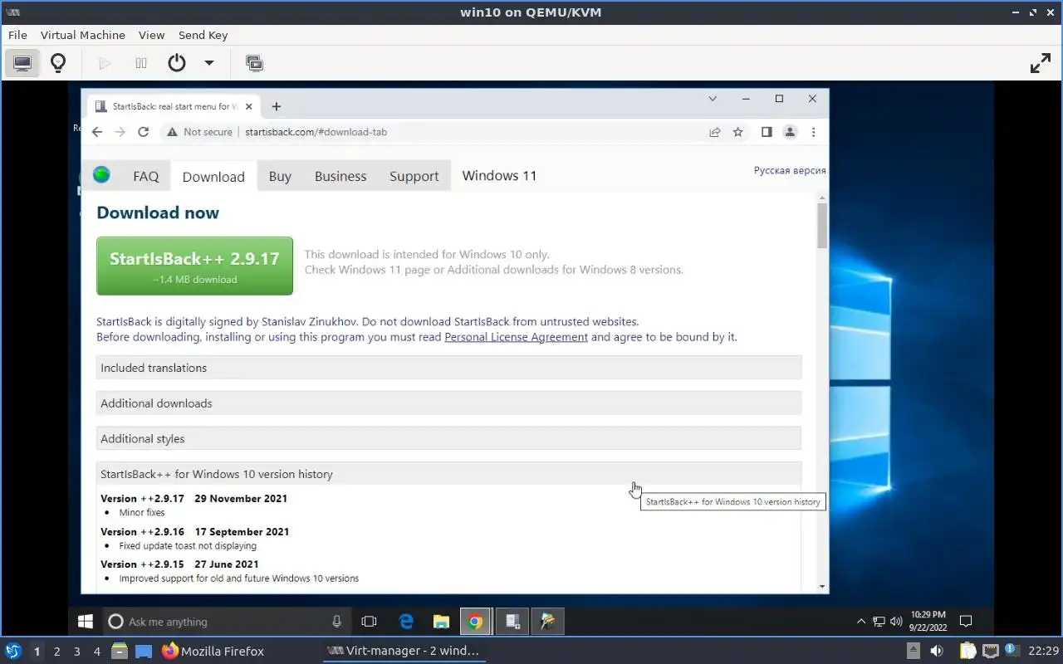
Task: Open the host application launcher menu
Action: (x=12, y=651)
